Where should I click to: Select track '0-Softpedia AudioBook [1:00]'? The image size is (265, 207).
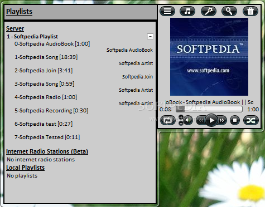52,44
